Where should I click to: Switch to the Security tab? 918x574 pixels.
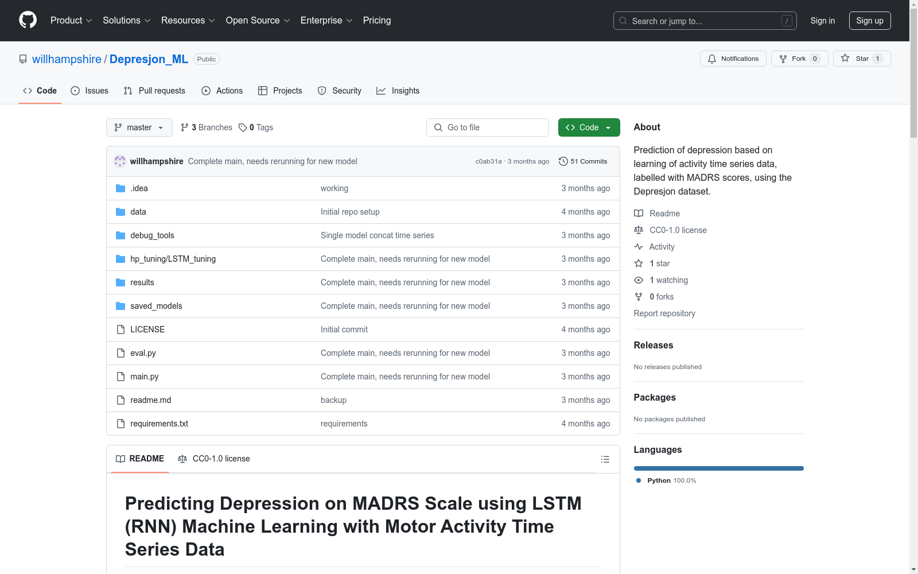tap(340, 91)
